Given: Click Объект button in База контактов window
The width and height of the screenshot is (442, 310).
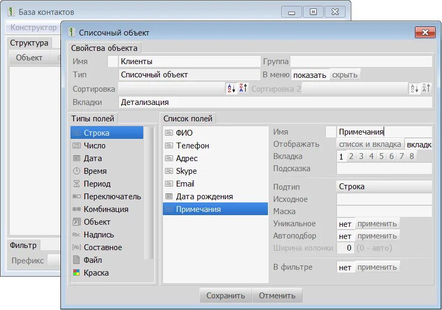Looking at the screenshot, I should click(29, 58).
